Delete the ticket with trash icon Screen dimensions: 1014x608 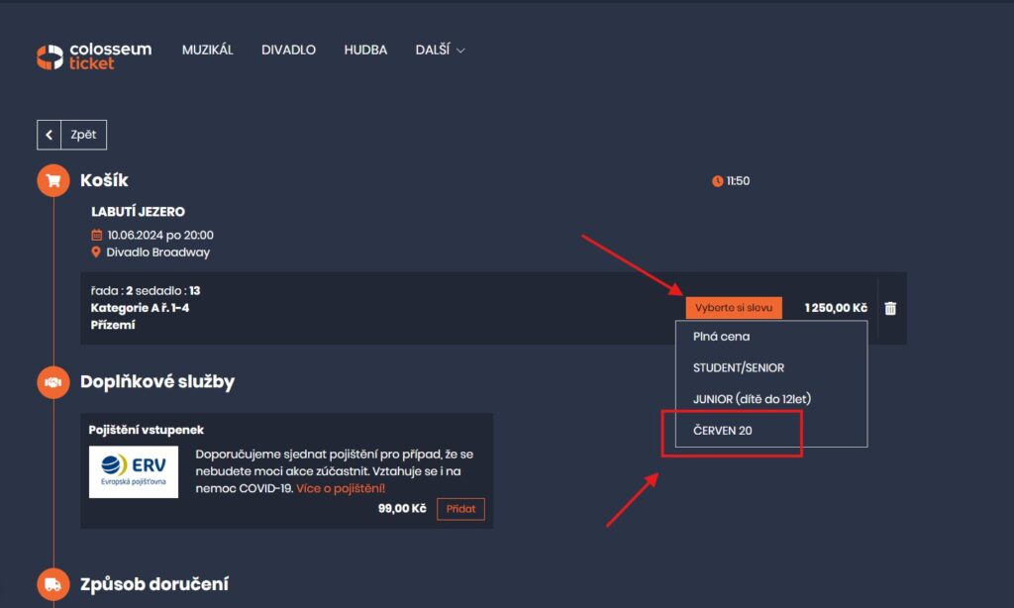coord(890,308)
